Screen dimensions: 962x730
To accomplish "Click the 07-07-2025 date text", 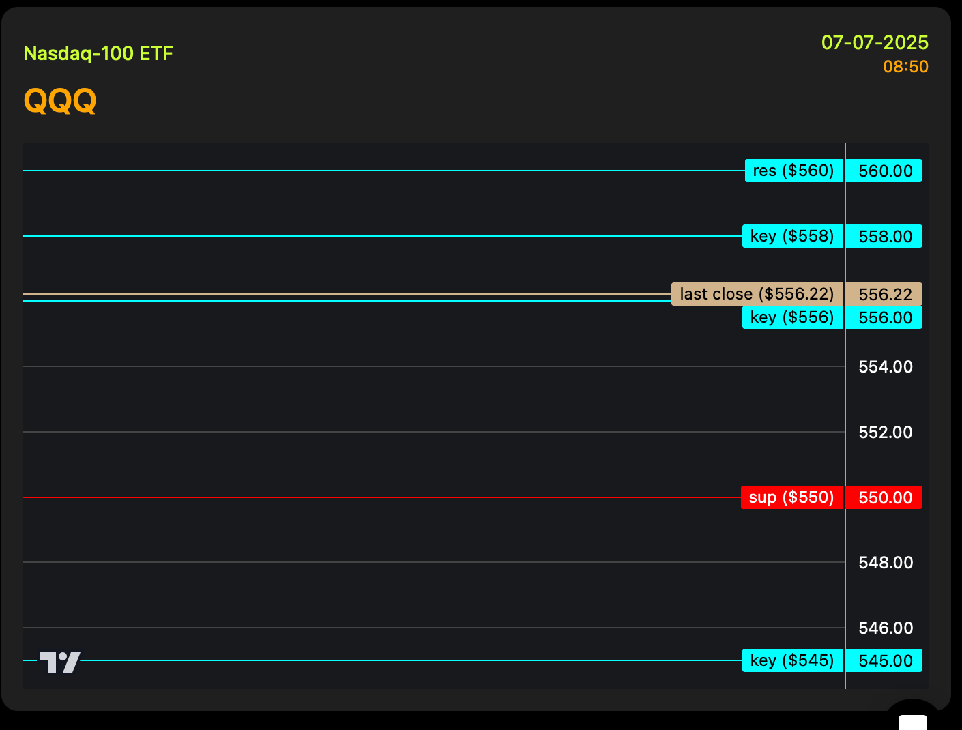I will pyautogui.click(x=875, y=42).
